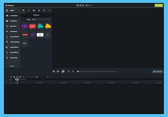Choose the yellow cloud callout
This screenshot has height=117, width=168.
pos(48,26)
